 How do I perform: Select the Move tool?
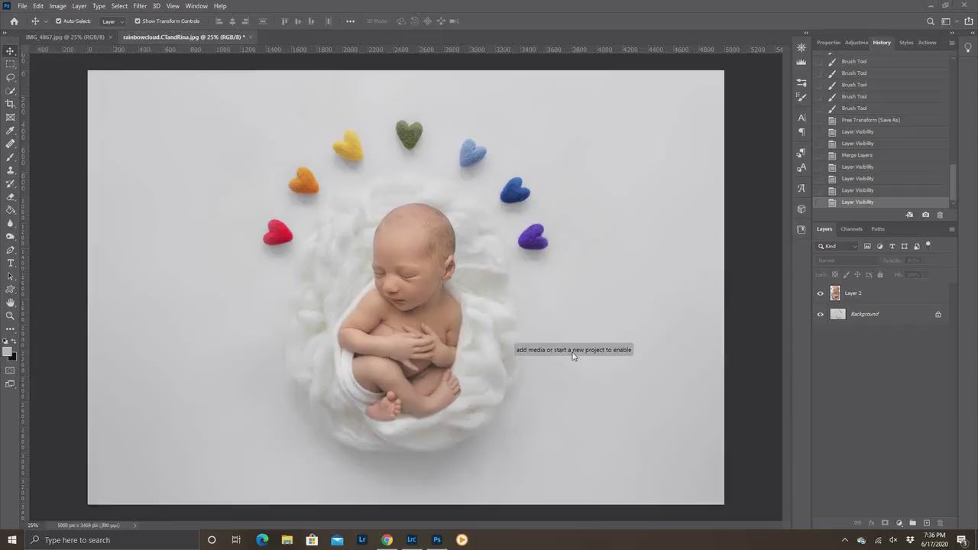point(10,50)
